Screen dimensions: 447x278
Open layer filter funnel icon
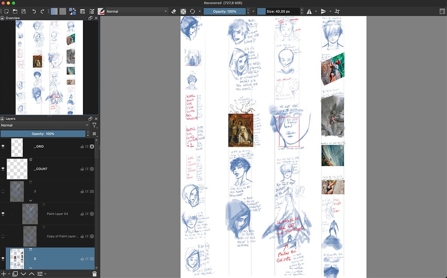click(x=94, y=125)
